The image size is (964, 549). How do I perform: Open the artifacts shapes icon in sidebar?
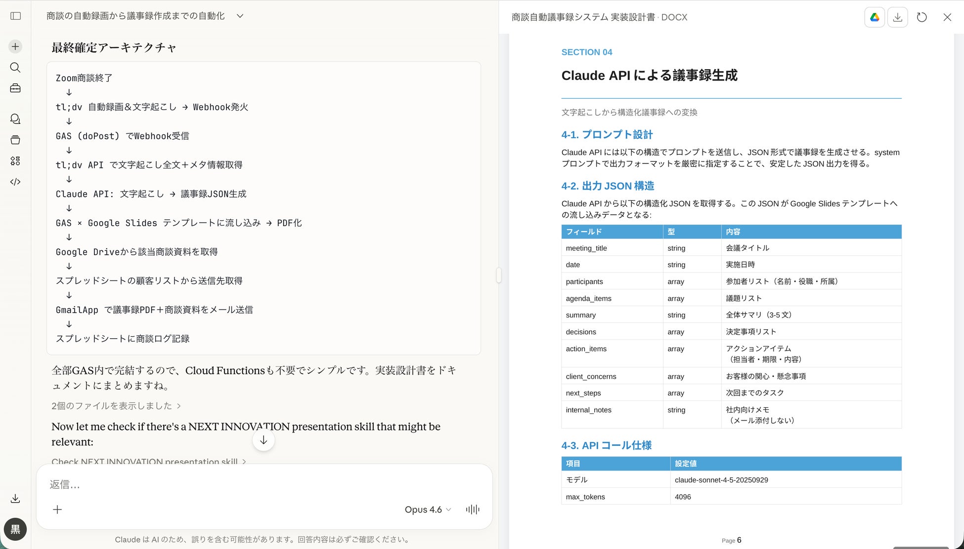pos(15,161)
